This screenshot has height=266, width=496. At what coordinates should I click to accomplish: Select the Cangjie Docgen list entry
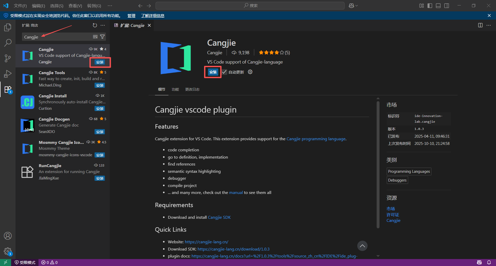tap(63, 125)
